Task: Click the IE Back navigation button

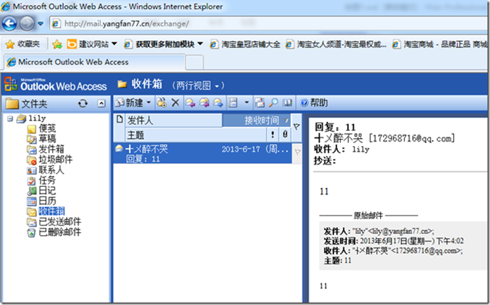Action: [x=9, y=23]
